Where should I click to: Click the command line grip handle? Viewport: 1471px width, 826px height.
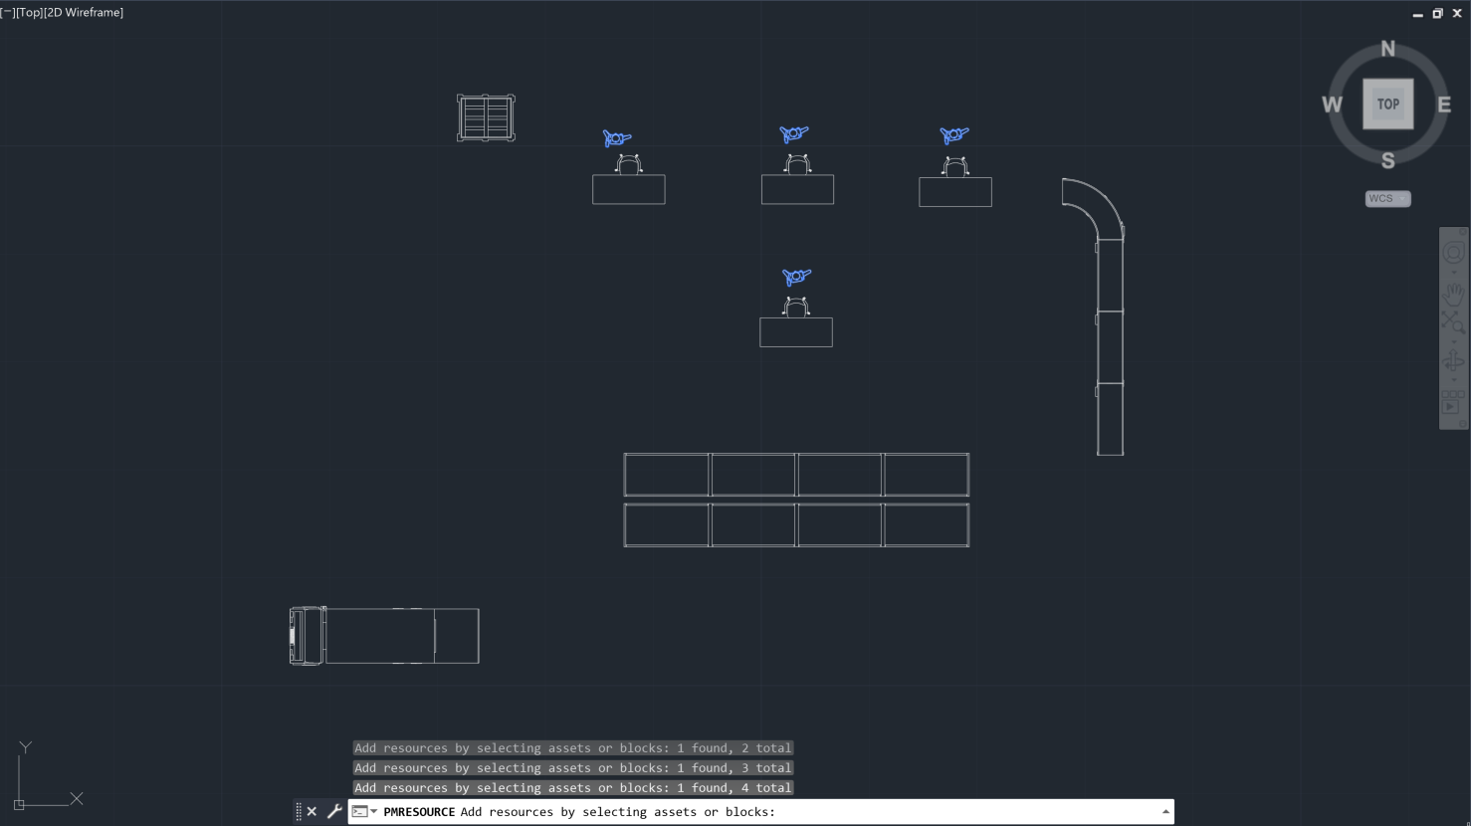[298, 811]
